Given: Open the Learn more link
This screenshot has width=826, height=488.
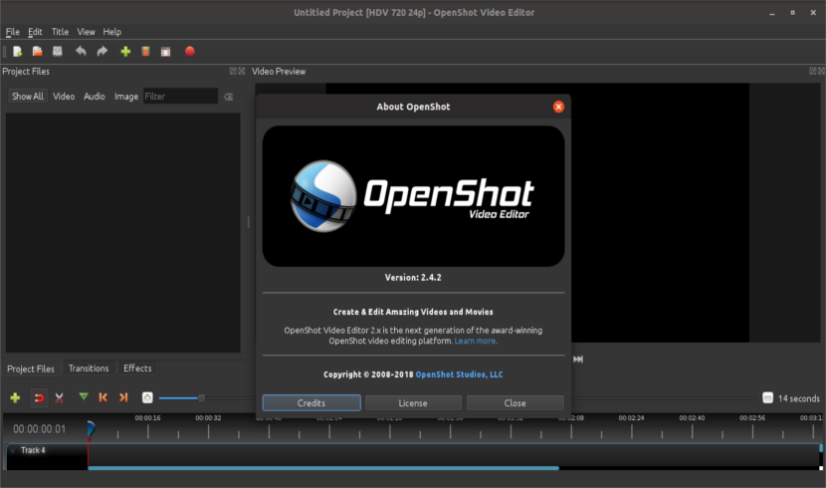Looking at the screenshot, I should (476, 341).
